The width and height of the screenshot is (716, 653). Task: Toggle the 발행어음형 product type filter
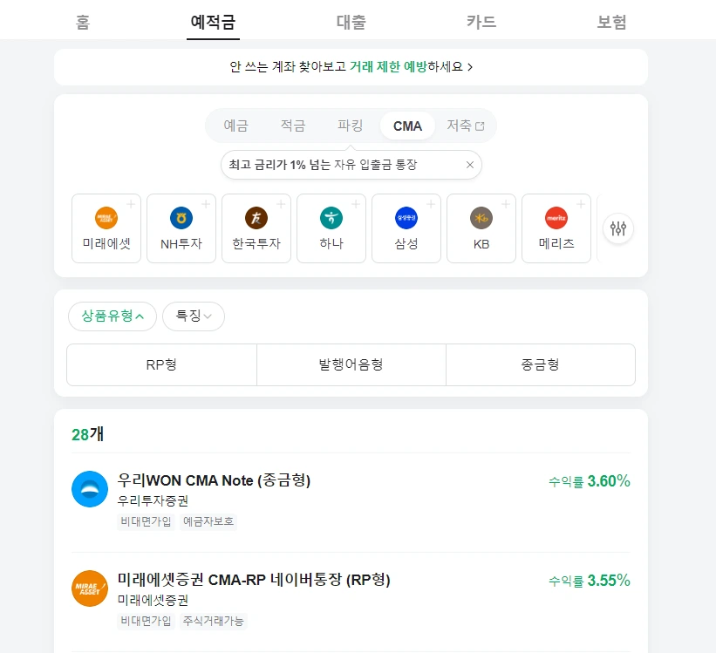(351, 364)
